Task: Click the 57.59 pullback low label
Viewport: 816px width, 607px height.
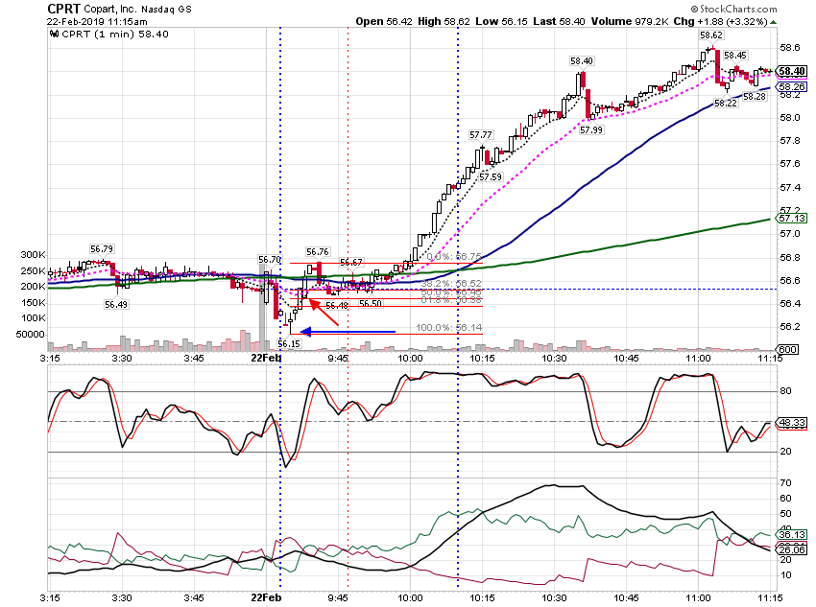Action: [x=491, y=176]
